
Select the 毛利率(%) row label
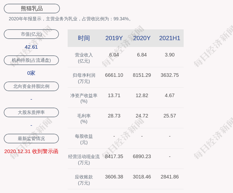pos(84,119)
